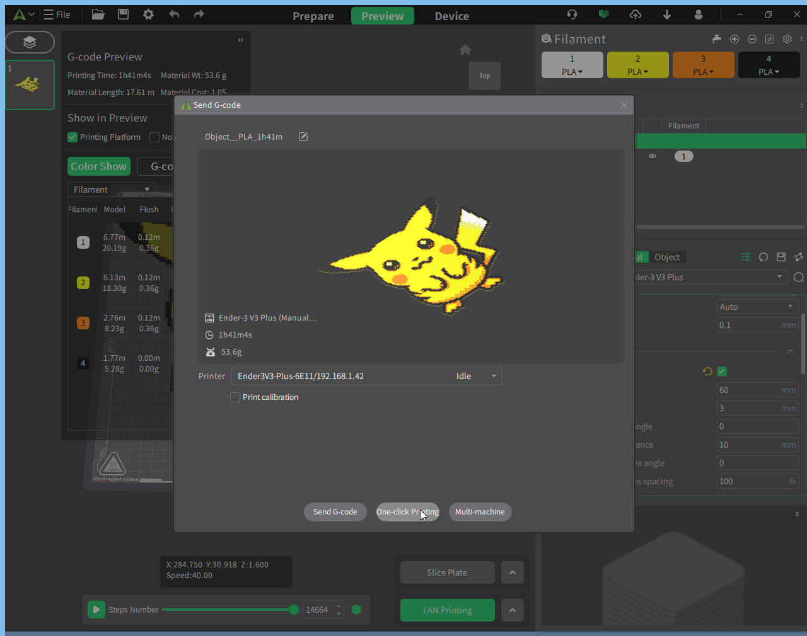Click the download arrow icon
This screenshot has width=807, height=636.
(x=667, y=14)
